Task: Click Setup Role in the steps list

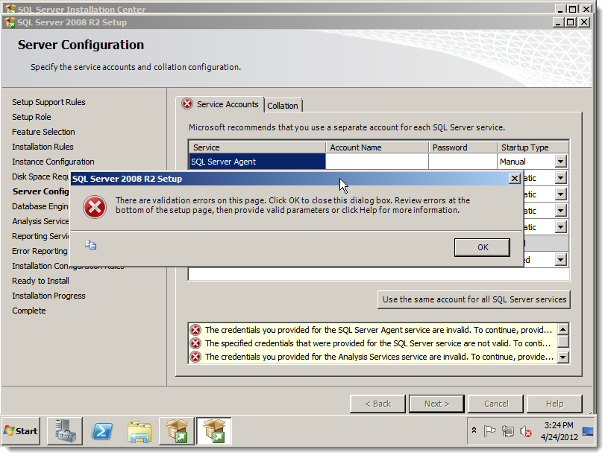Action: (x=31, y=117)
